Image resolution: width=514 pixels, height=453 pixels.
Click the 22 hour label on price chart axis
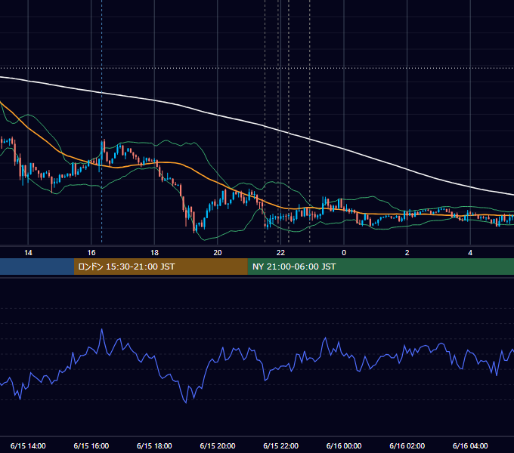click(280, 253)
